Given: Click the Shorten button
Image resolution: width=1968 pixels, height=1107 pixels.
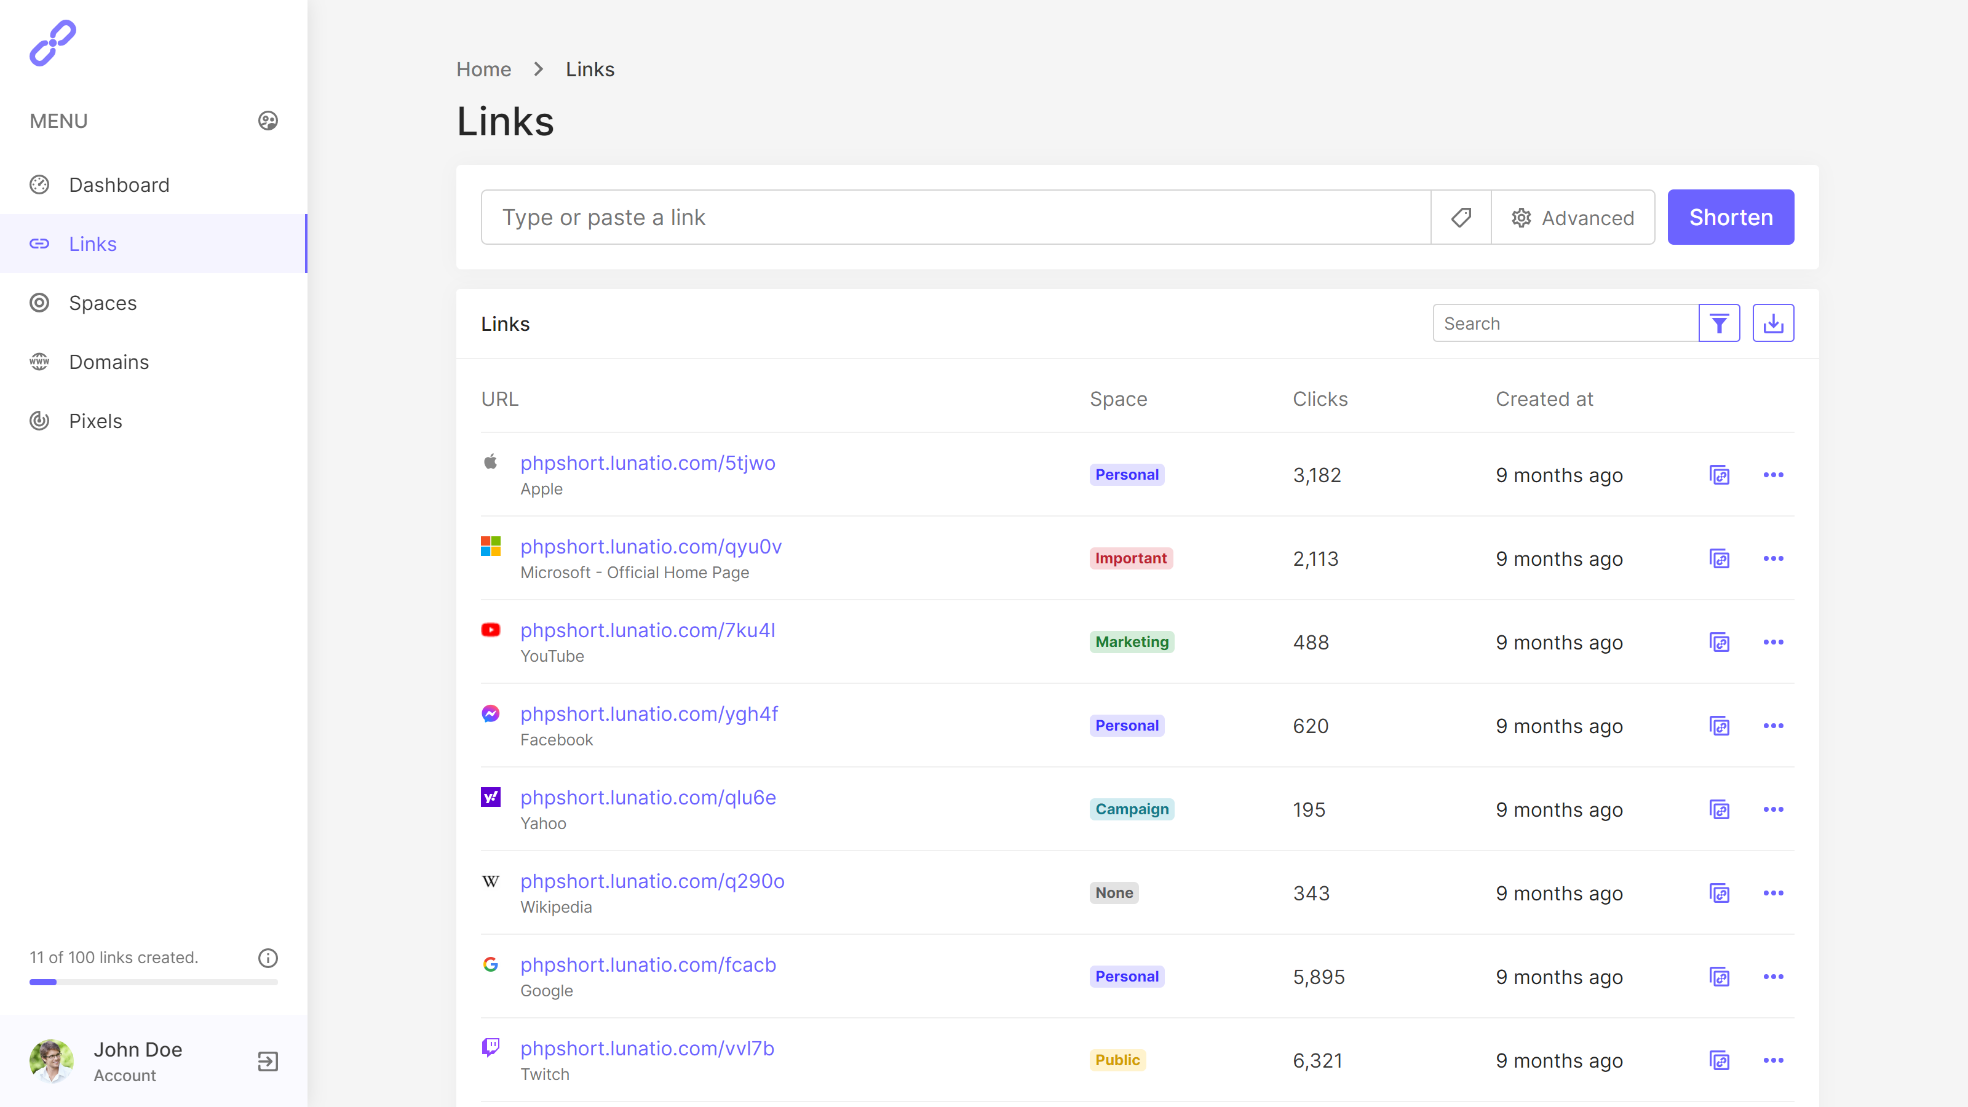Looking at the screenshot, I should coord(1731,217).
